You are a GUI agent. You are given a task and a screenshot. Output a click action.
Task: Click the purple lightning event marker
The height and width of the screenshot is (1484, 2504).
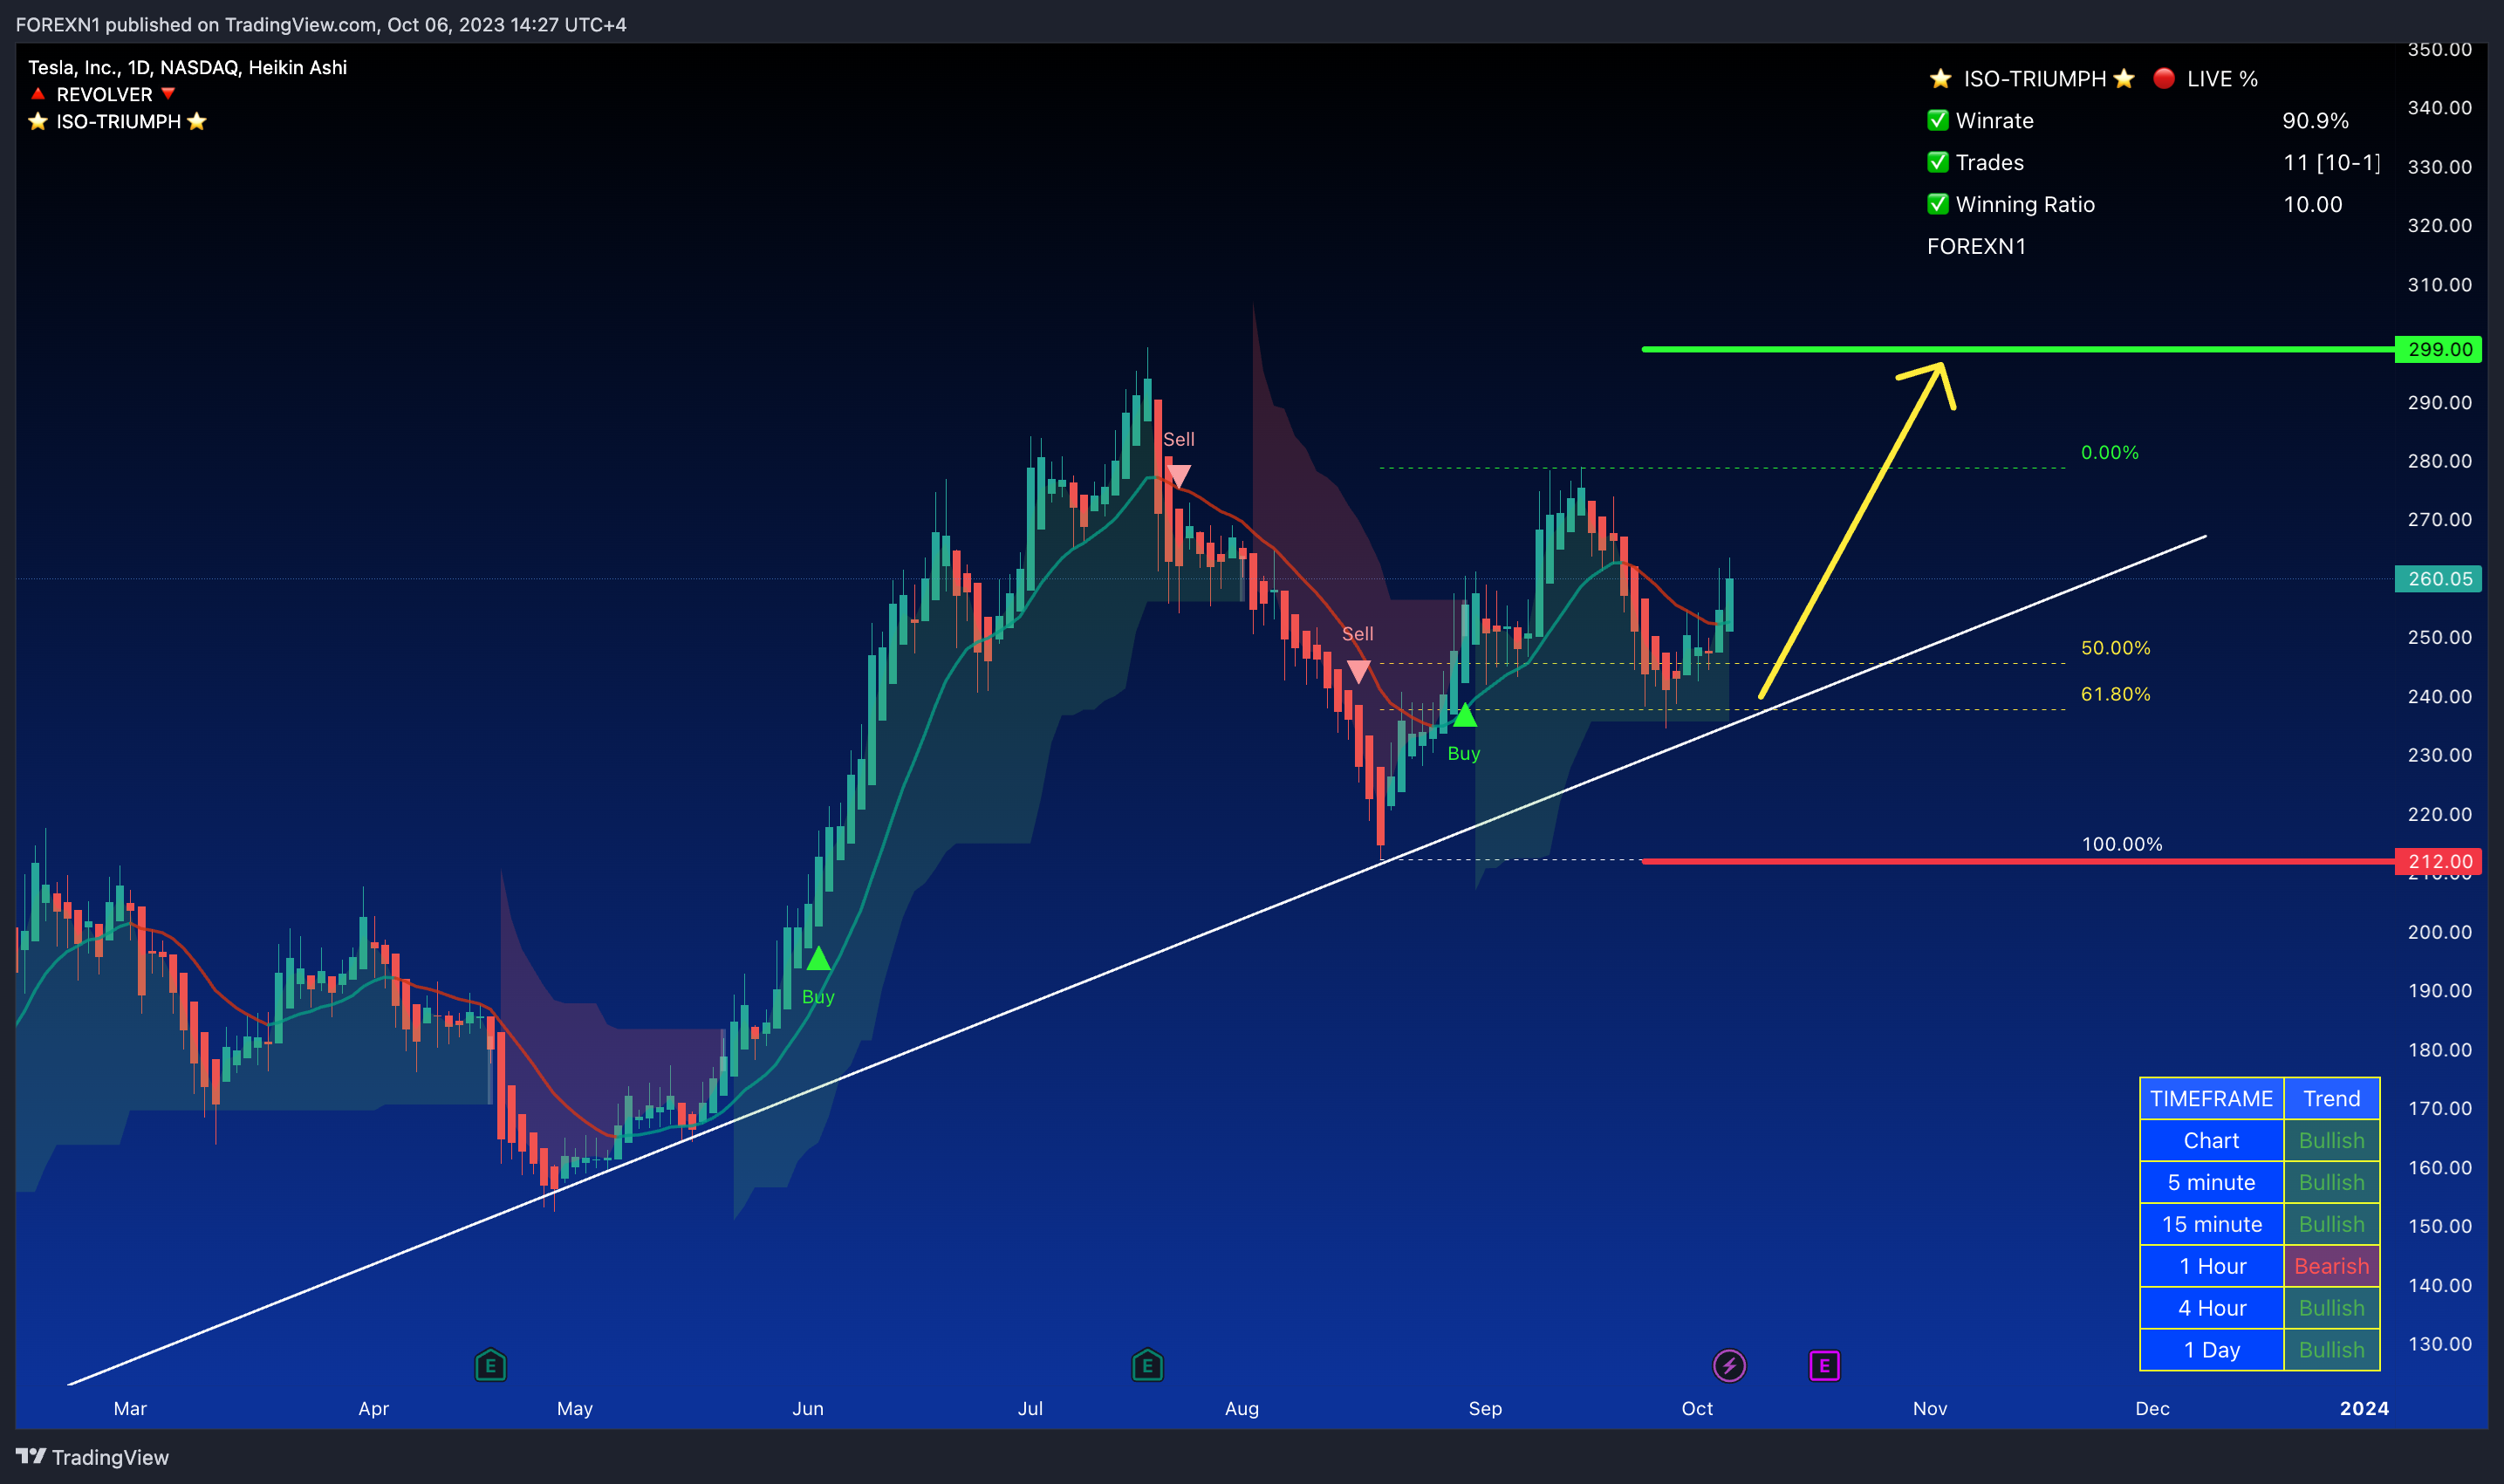(x=1729, y=1365)
